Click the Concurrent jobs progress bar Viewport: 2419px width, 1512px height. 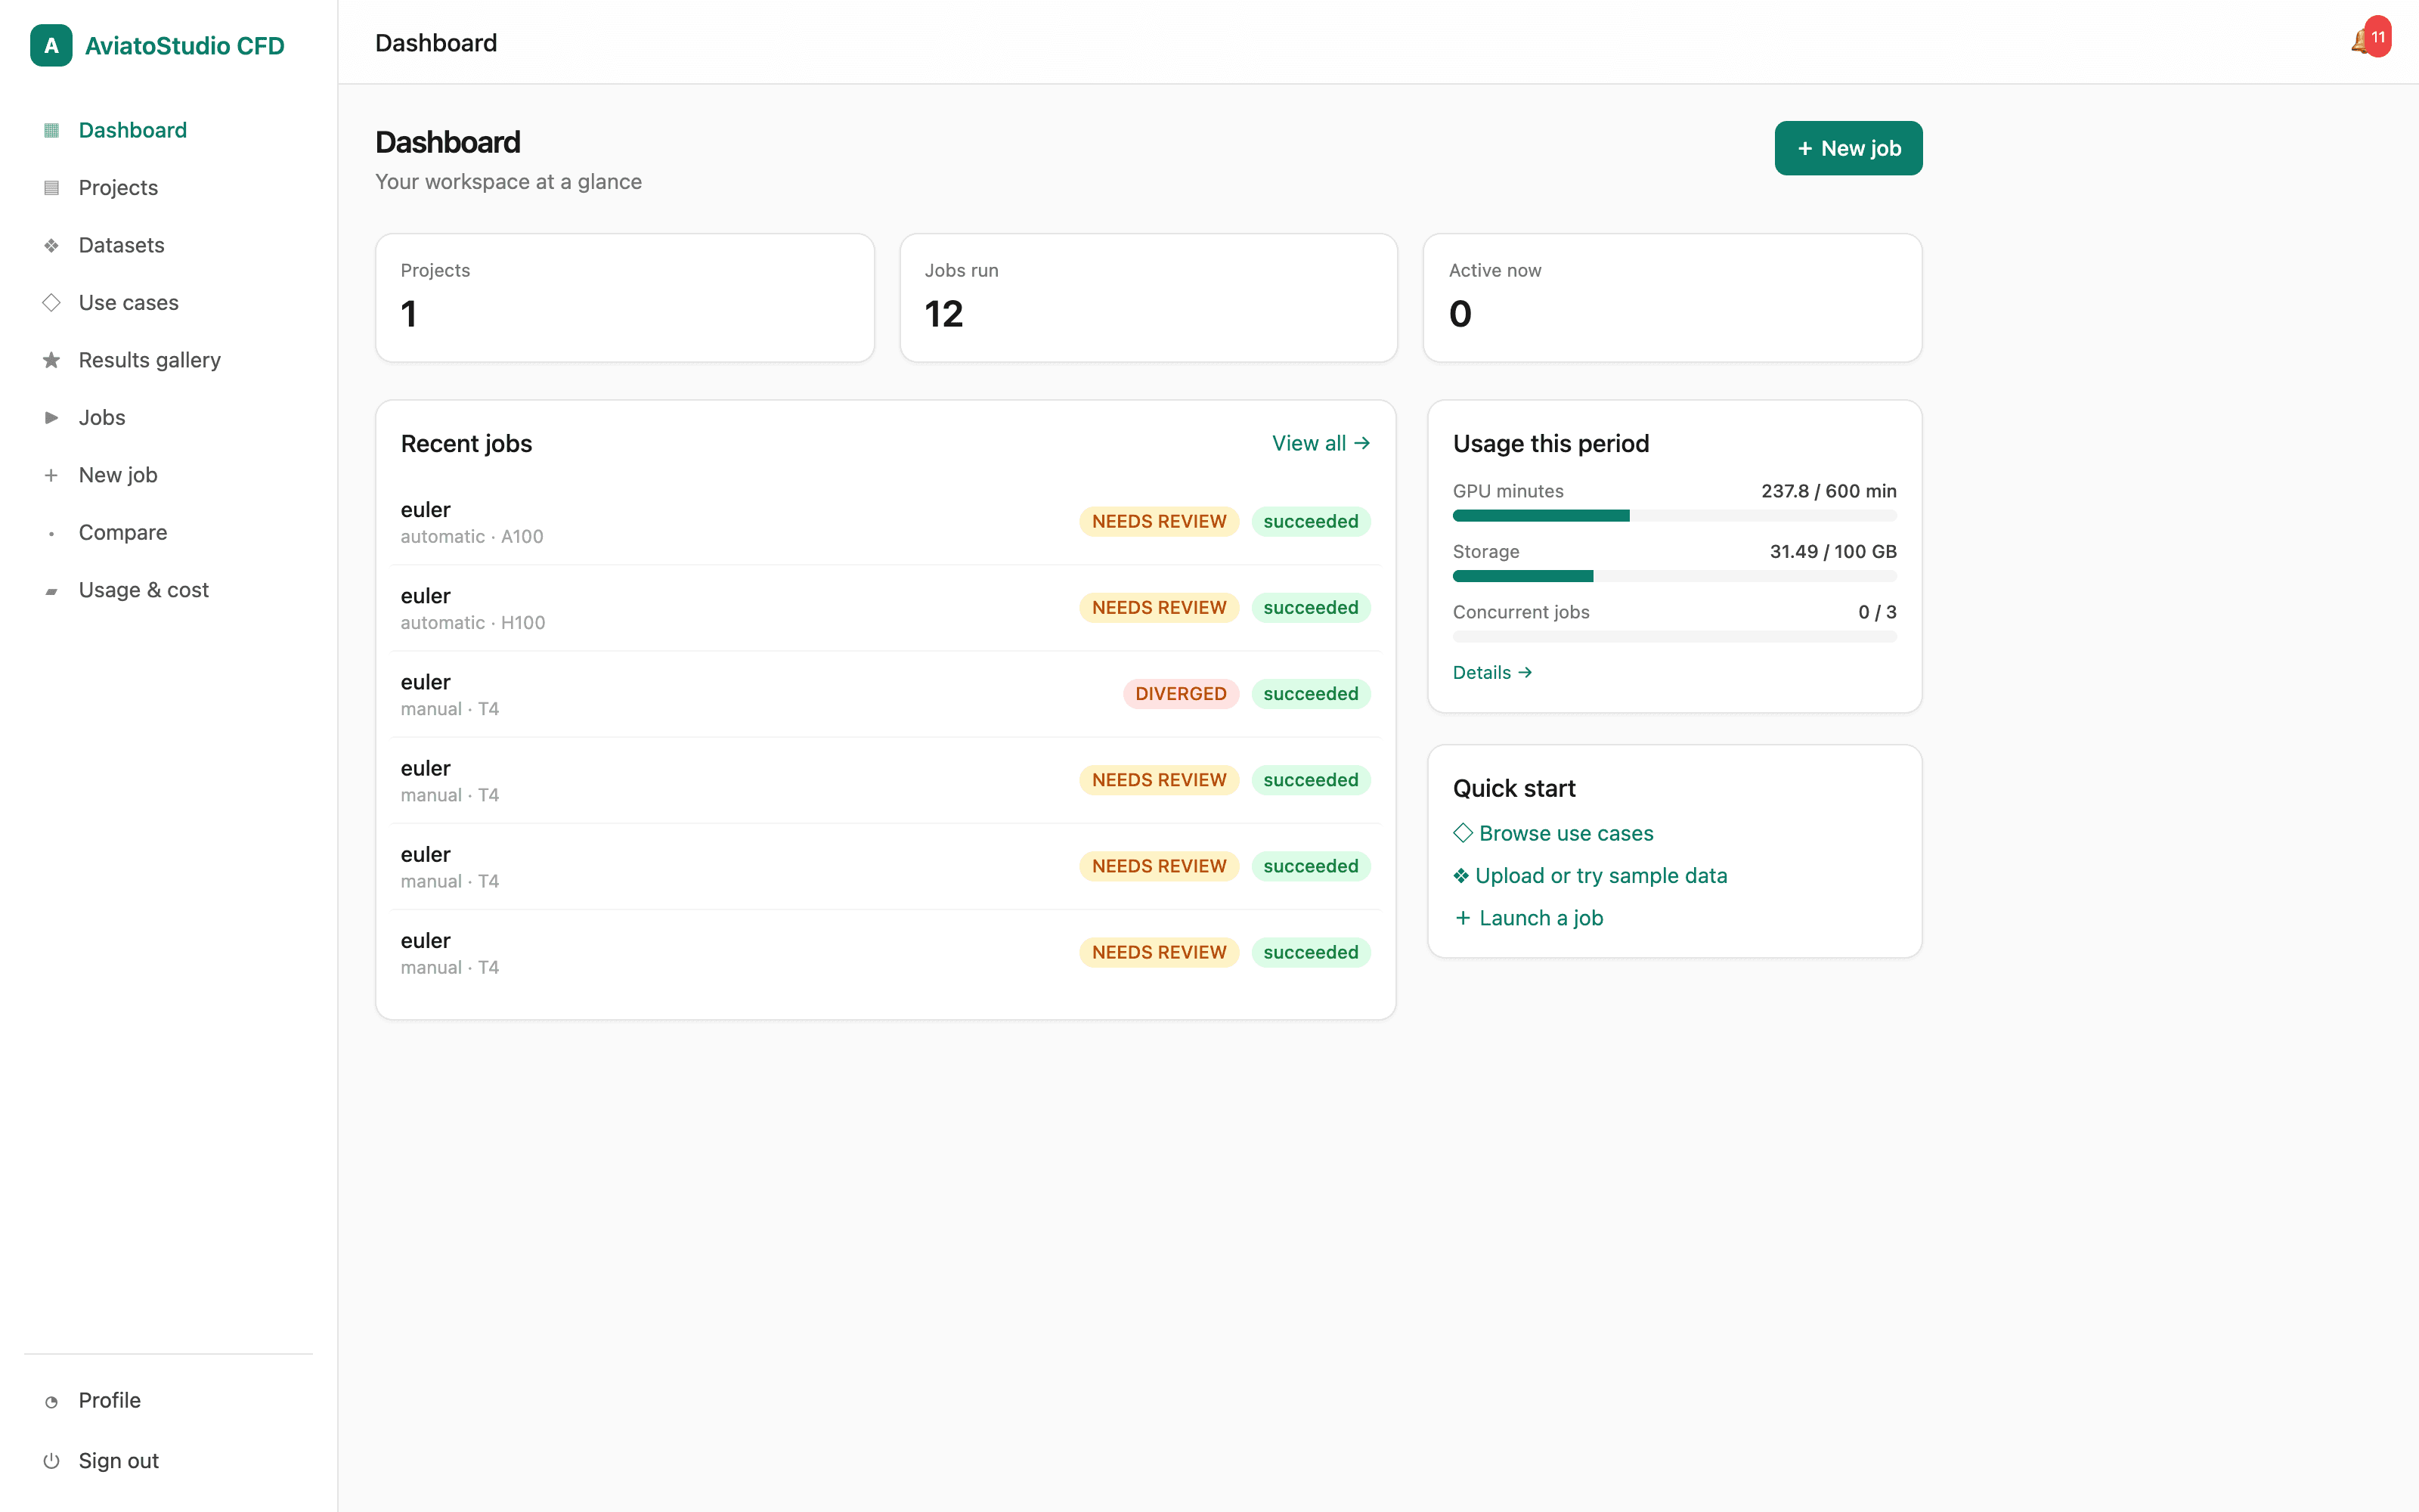pos(1674,637)
